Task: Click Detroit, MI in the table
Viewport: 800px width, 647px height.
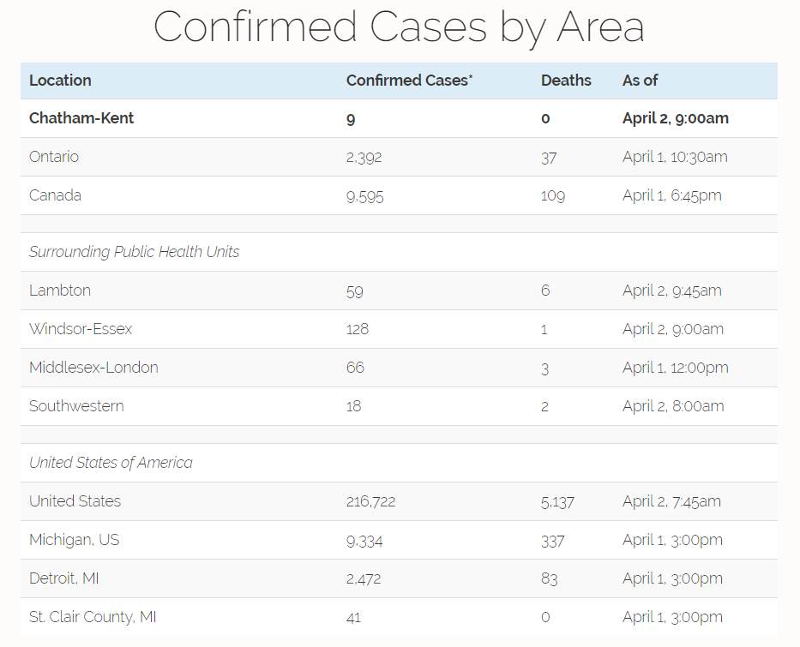Action: 64,578
